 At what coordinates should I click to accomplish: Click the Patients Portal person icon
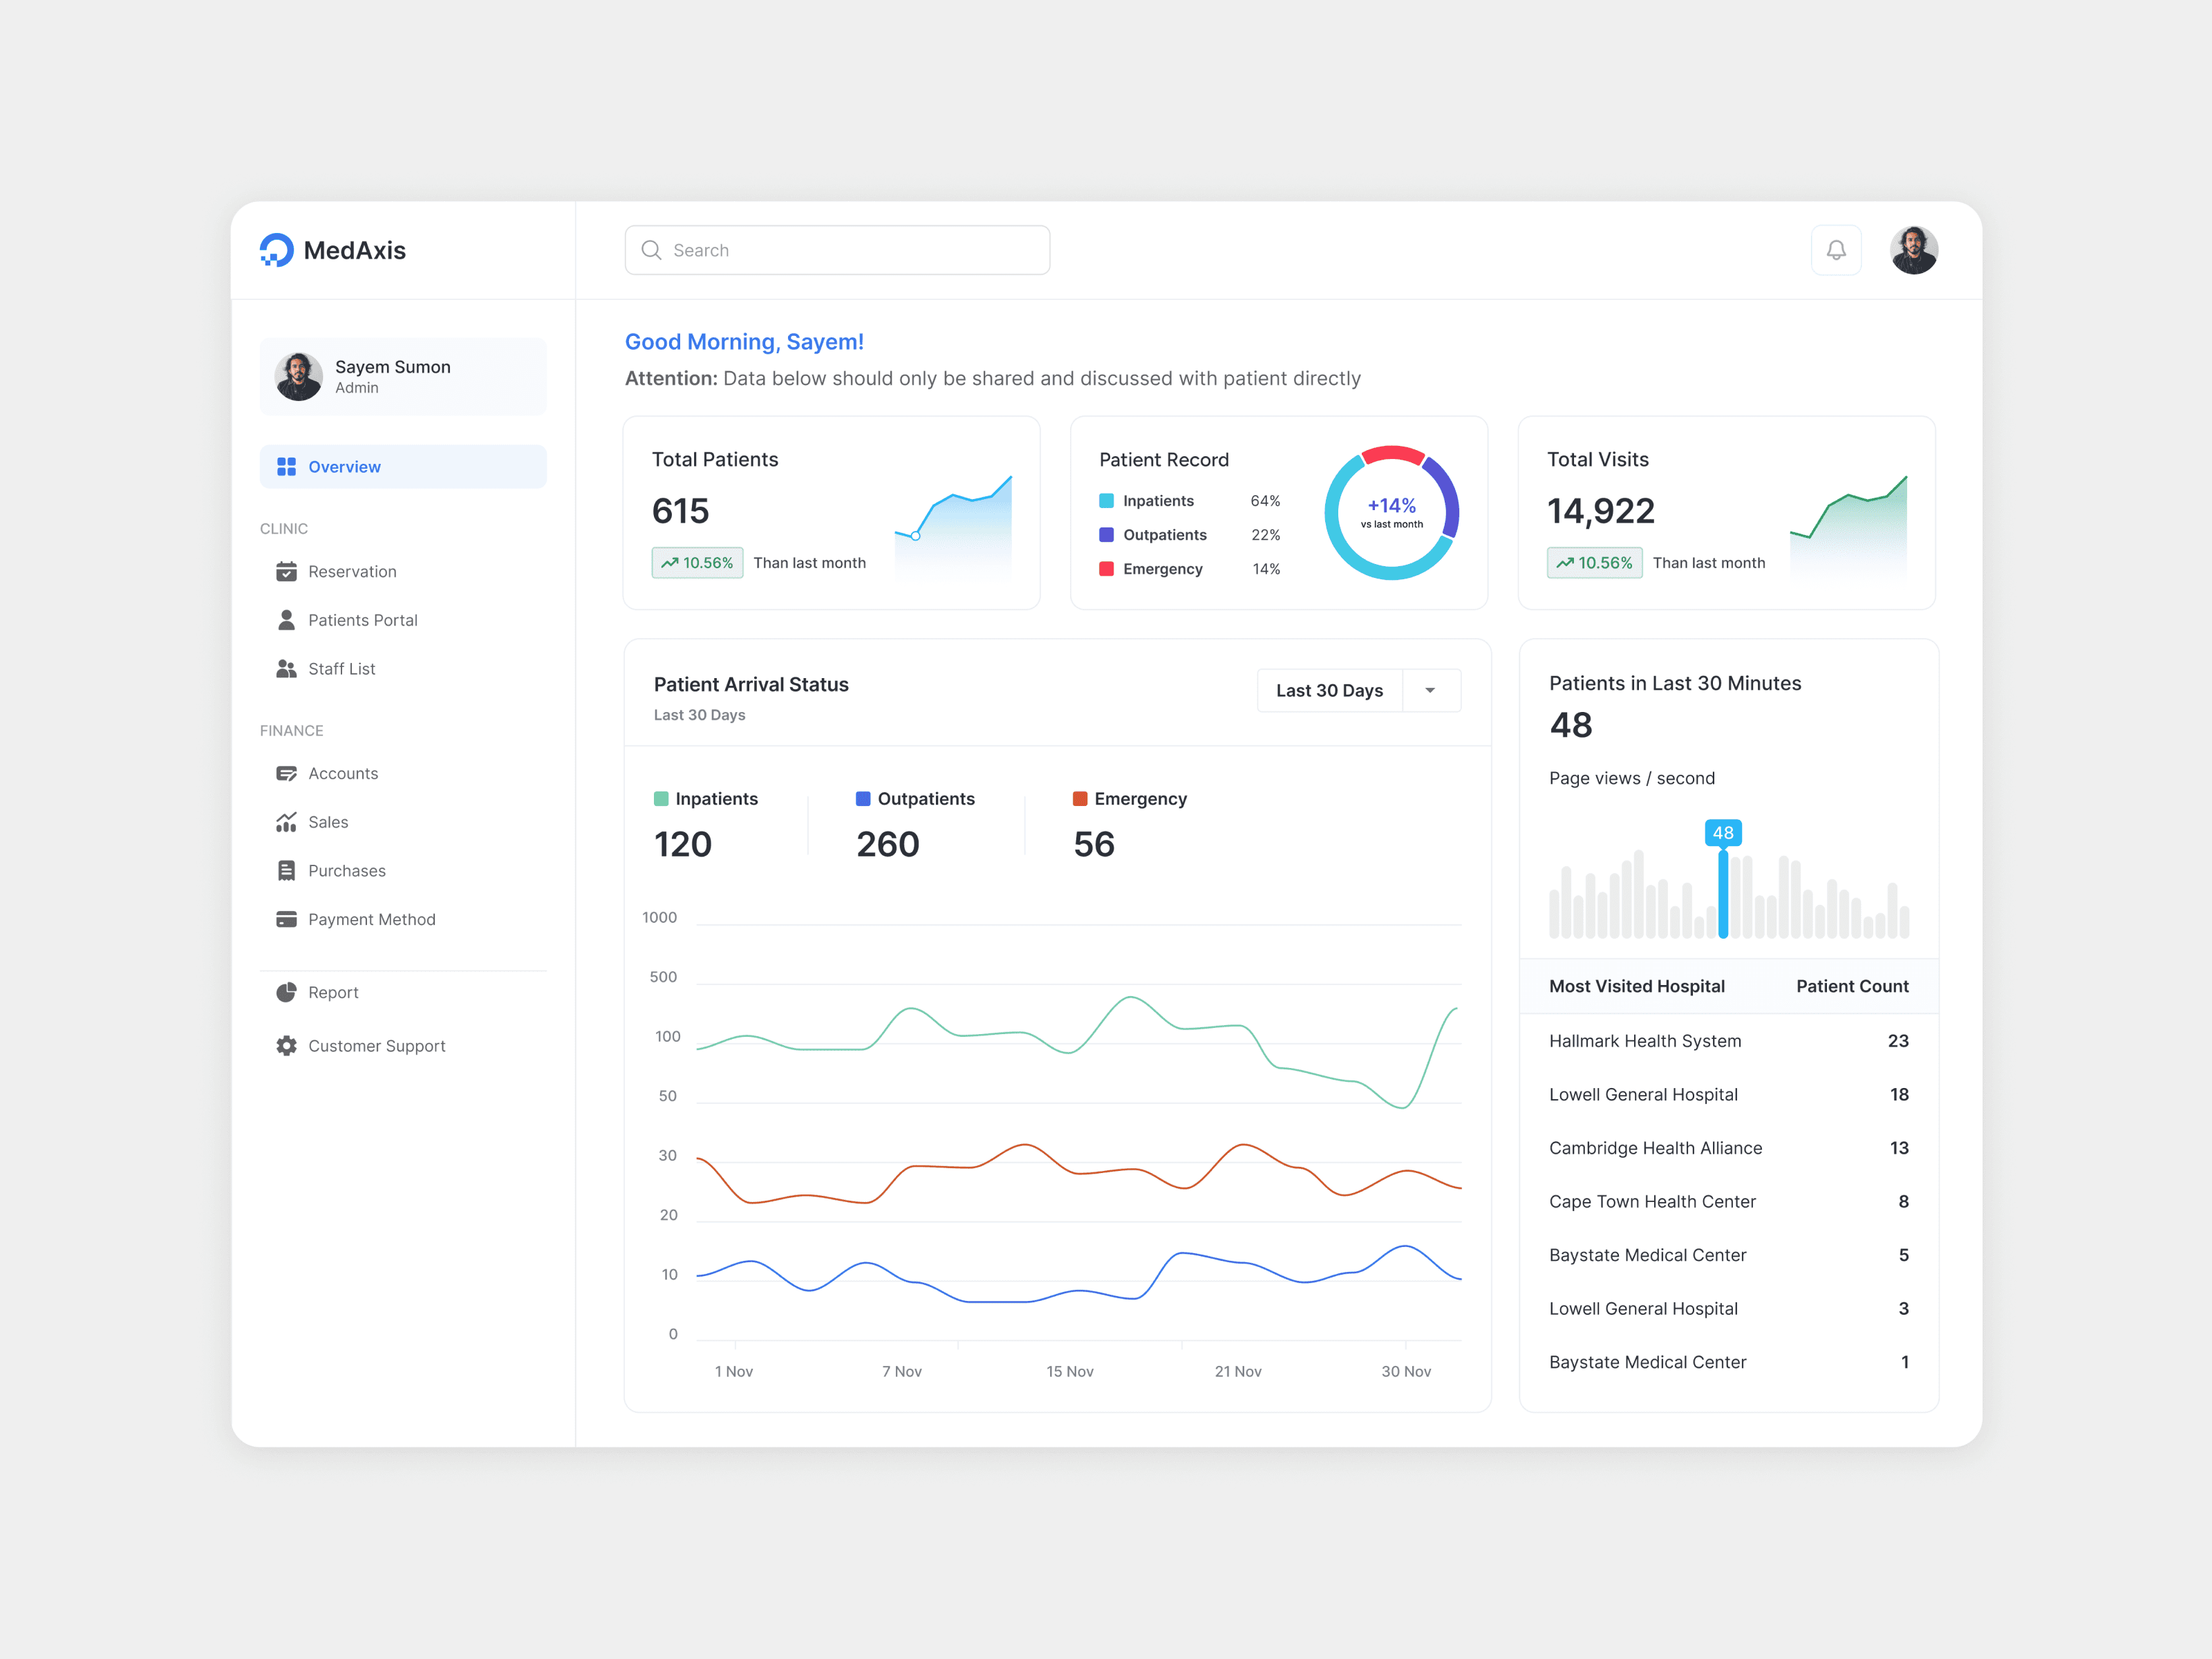[x=286, y=620]
